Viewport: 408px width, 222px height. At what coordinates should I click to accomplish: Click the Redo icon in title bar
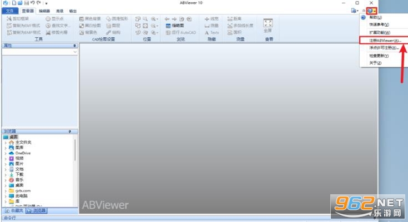coord(39,3)
